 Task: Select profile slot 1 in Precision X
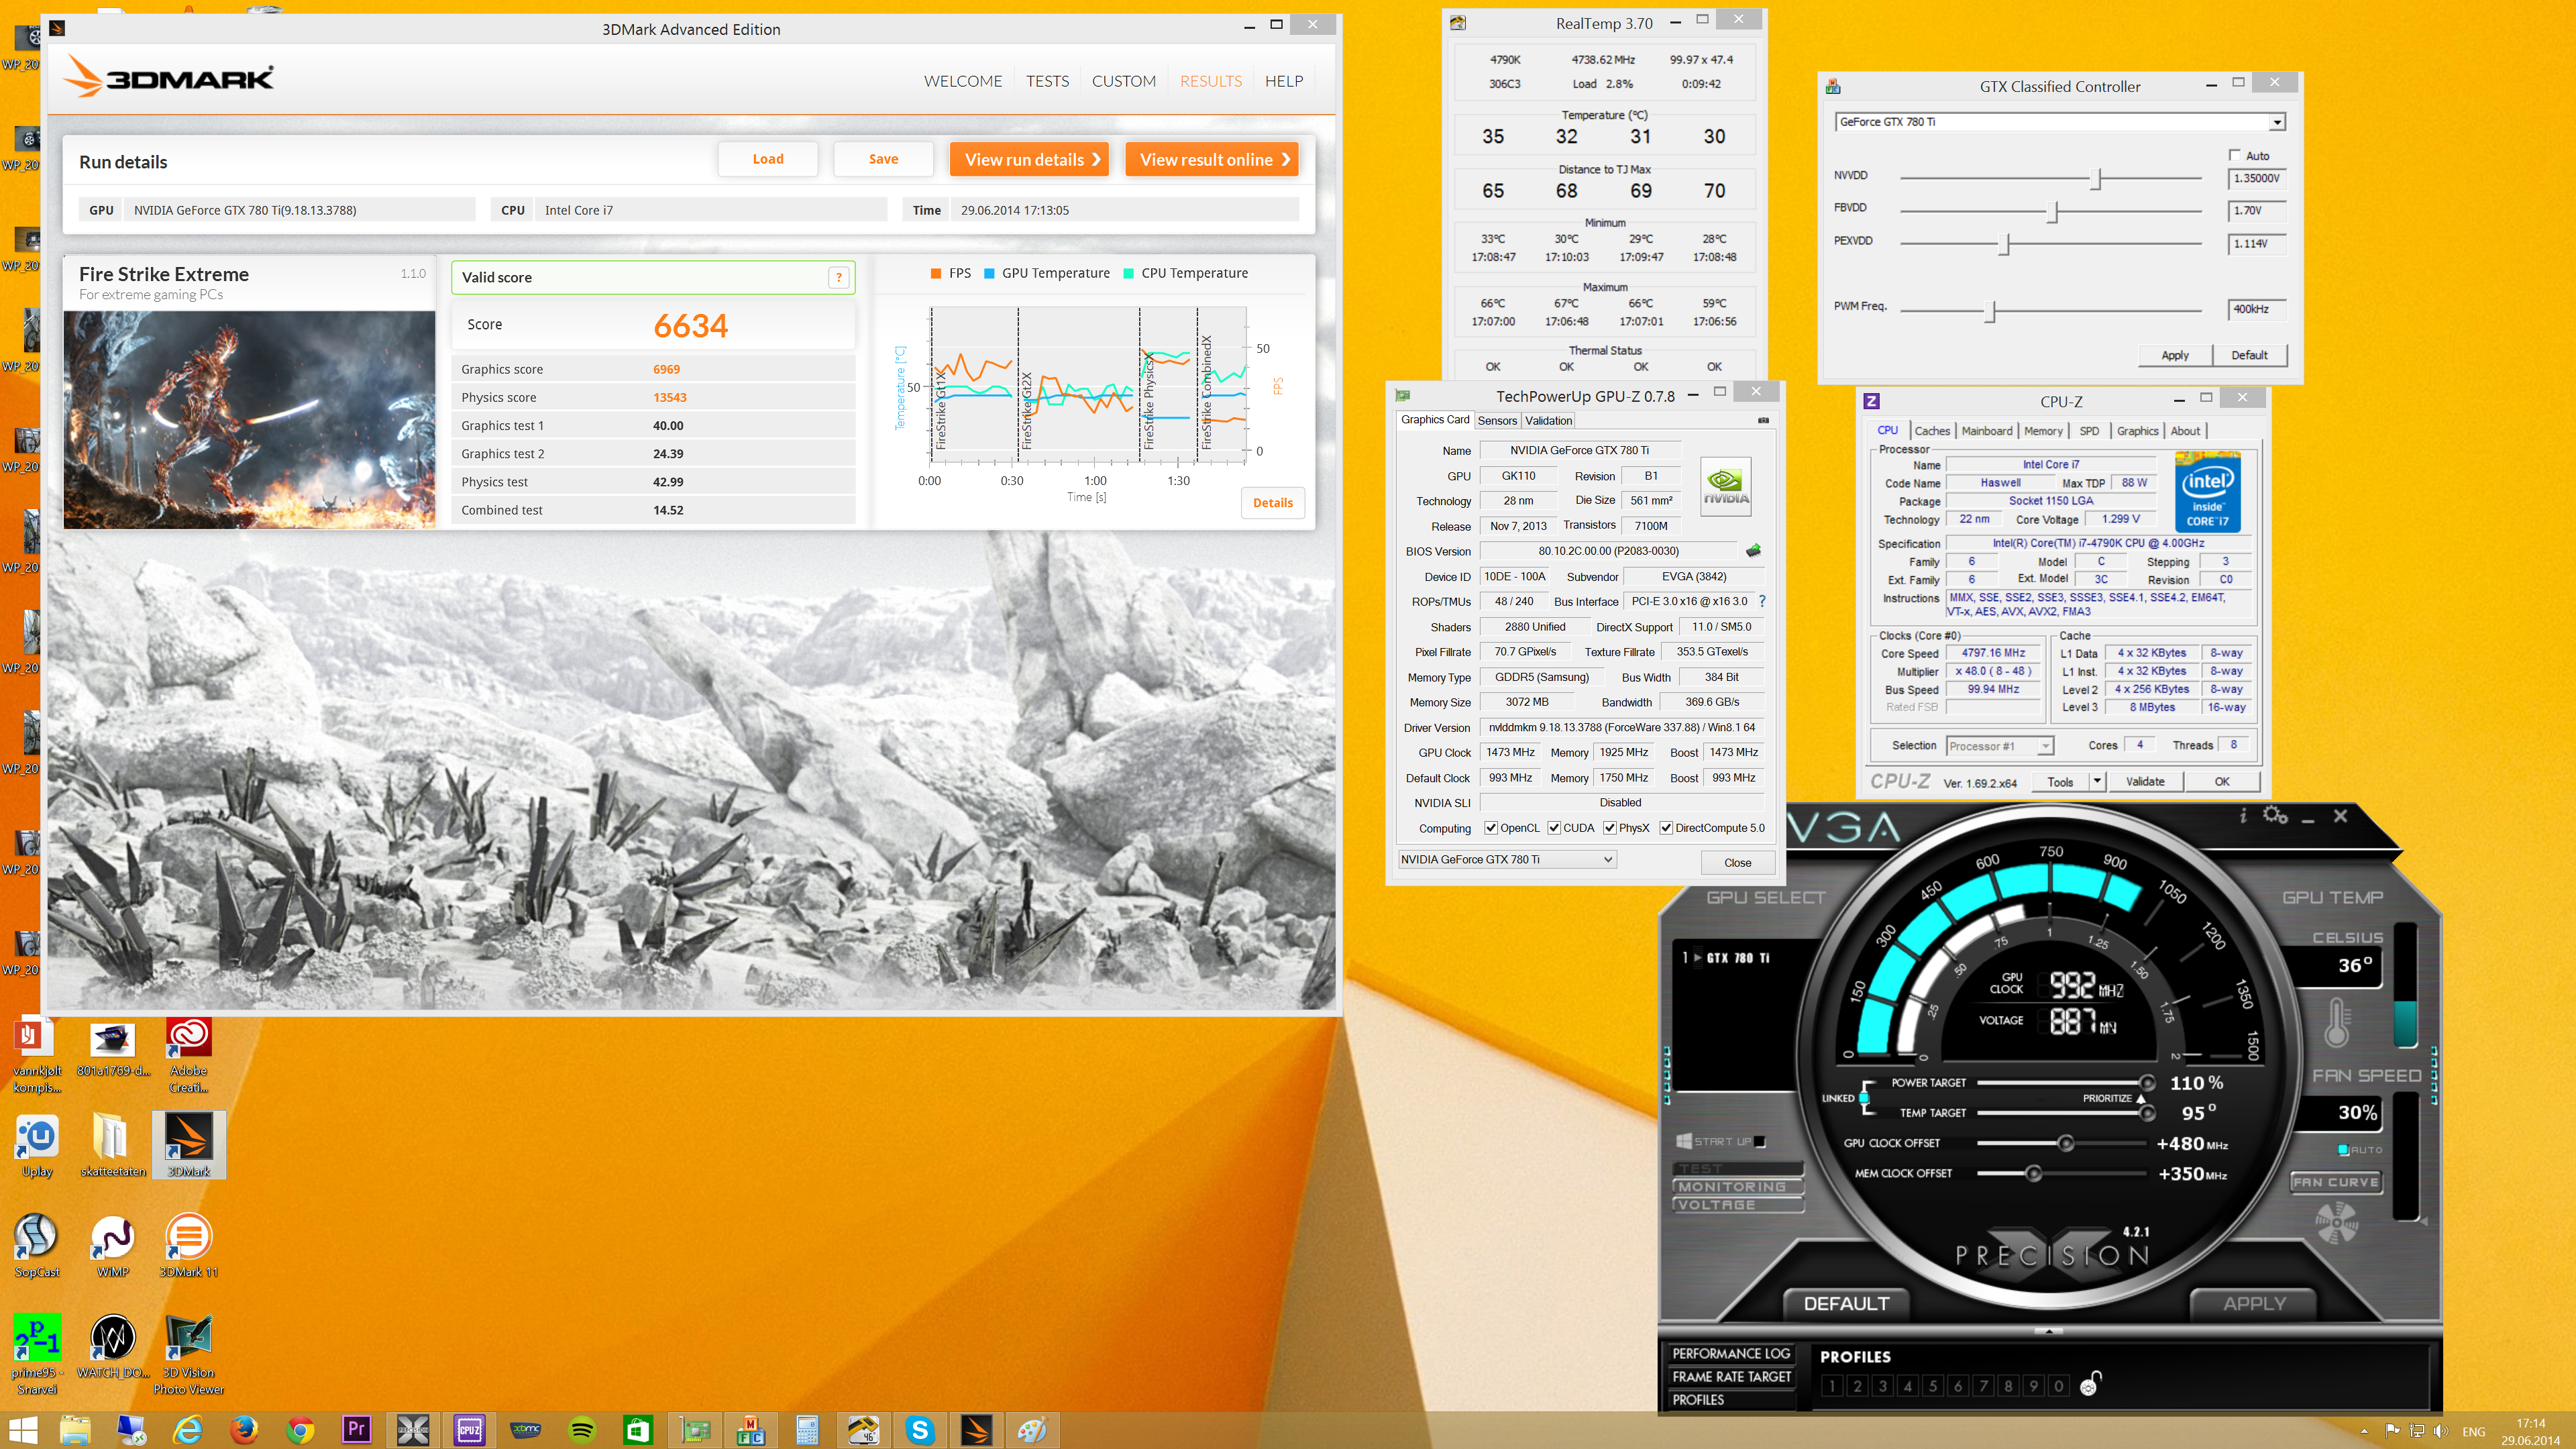[x=1831, y=1385]
